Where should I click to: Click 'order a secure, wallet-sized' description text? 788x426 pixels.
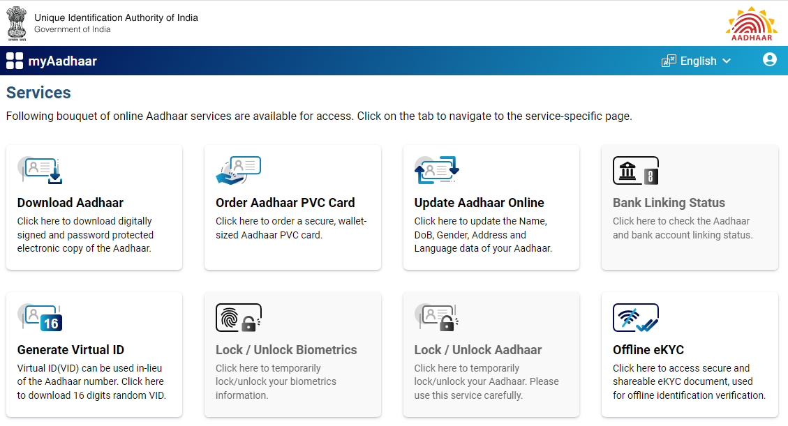tap(292, 228)
